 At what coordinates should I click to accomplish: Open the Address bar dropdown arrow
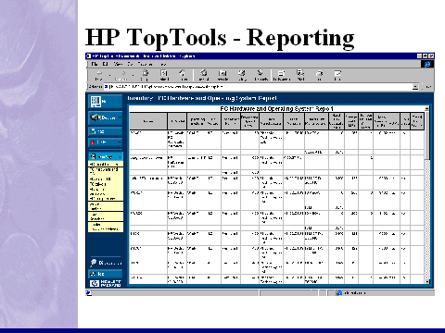click(x=415, y=87)
